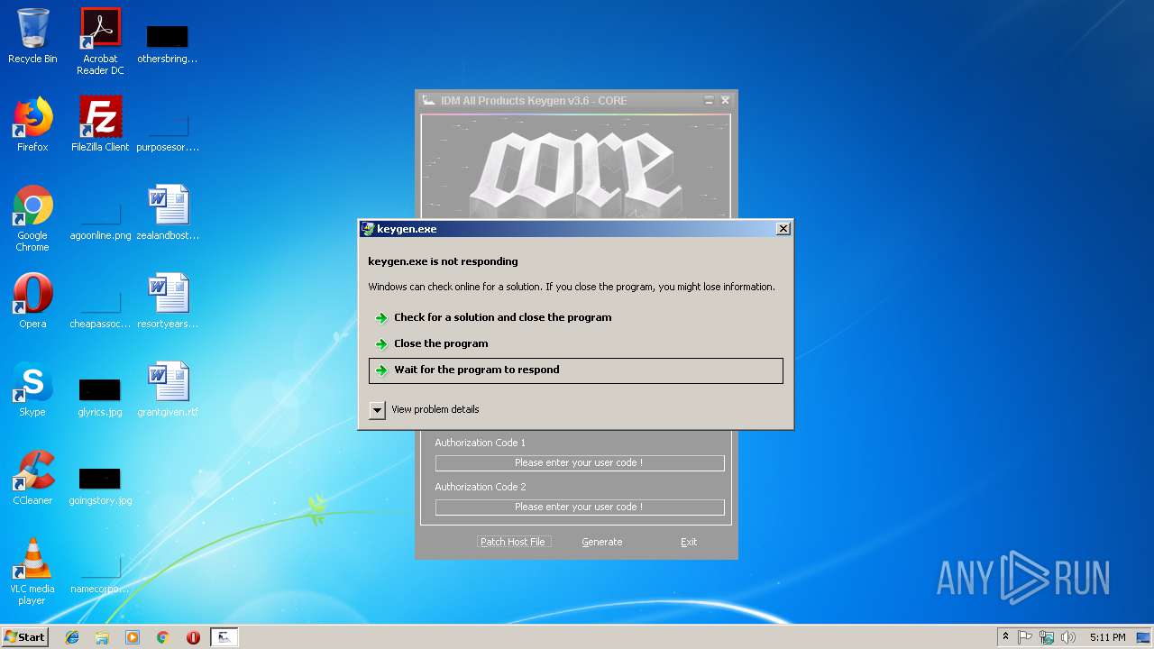
Task: Open the 5:11 PM clock
Action: 1107,637
